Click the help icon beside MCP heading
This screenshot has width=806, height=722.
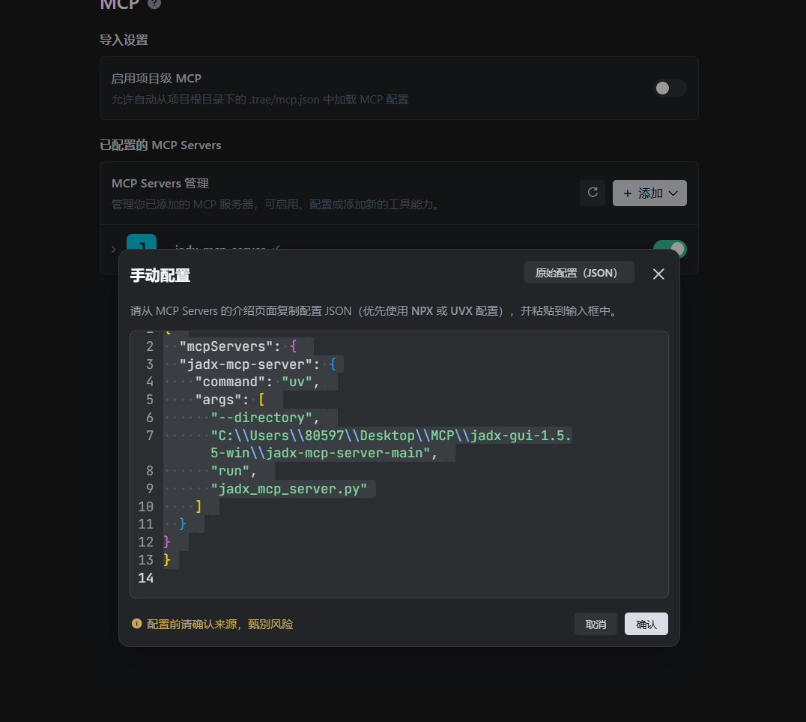point(154,4)
